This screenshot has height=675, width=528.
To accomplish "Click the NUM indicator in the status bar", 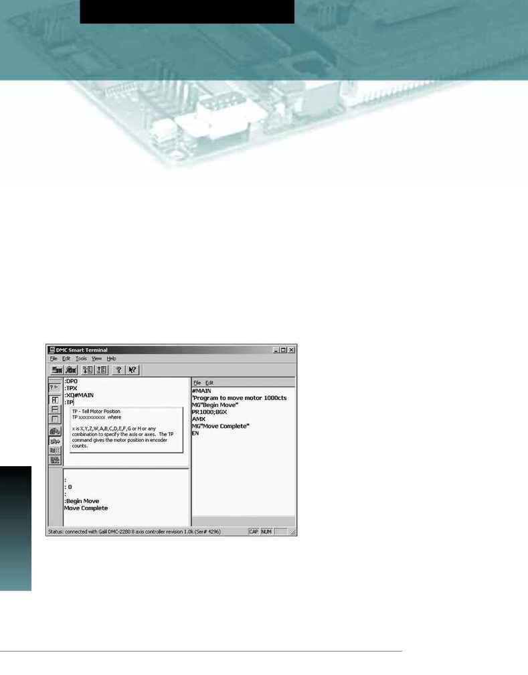I will pos(266,532).
